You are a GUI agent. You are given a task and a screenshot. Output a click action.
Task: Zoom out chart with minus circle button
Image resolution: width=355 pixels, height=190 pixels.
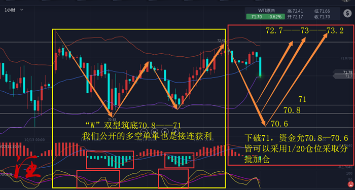[145, 131]
